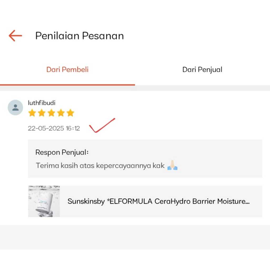
Task: Click the Respon Penjual heading
Action: [x=62, y=152]
